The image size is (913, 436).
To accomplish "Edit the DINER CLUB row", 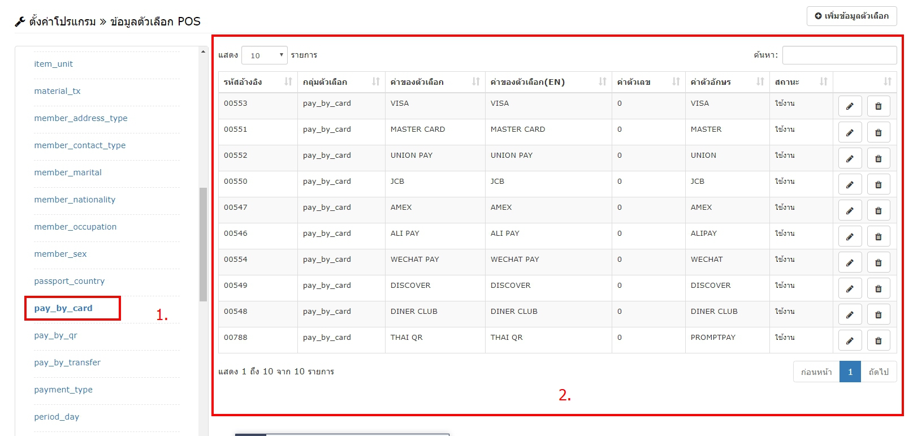I will [x=850, y=314].
